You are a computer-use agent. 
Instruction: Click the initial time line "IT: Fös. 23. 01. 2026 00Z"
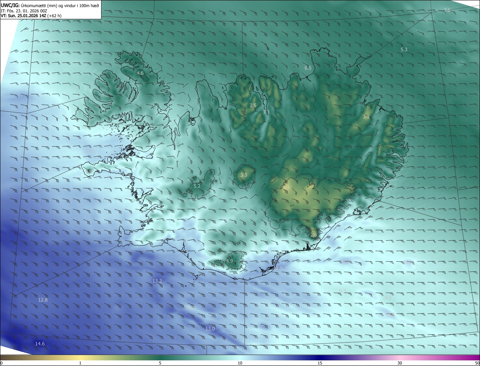(x=24, y=11)
